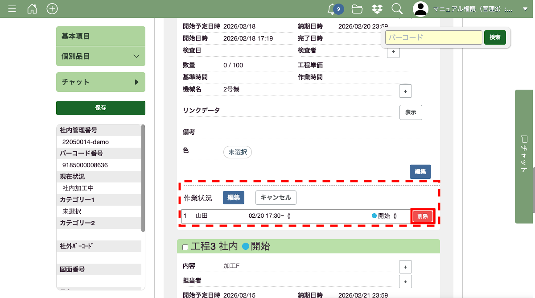This screenshot has width=535, height=298.
Task: Select the 未選択 color option
Action: (x=238, y=152)
